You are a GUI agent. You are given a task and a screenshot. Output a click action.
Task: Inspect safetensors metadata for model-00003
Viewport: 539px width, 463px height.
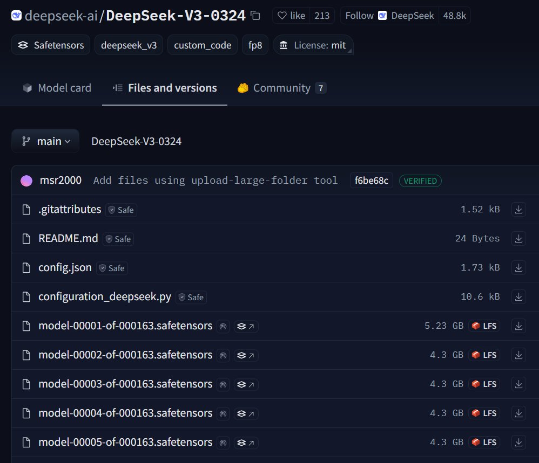click(246, 384)
